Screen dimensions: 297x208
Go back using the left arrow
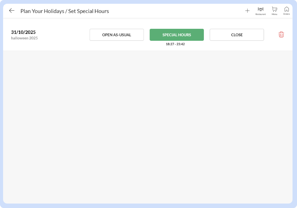coord(12,11)
